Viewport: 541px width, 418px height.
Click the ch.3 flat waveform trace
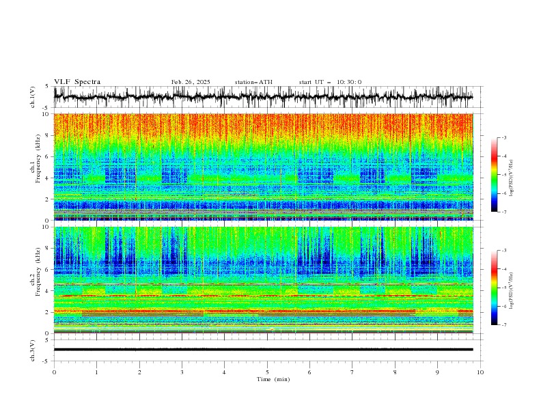pyautogui.click(x=264, y=350)
